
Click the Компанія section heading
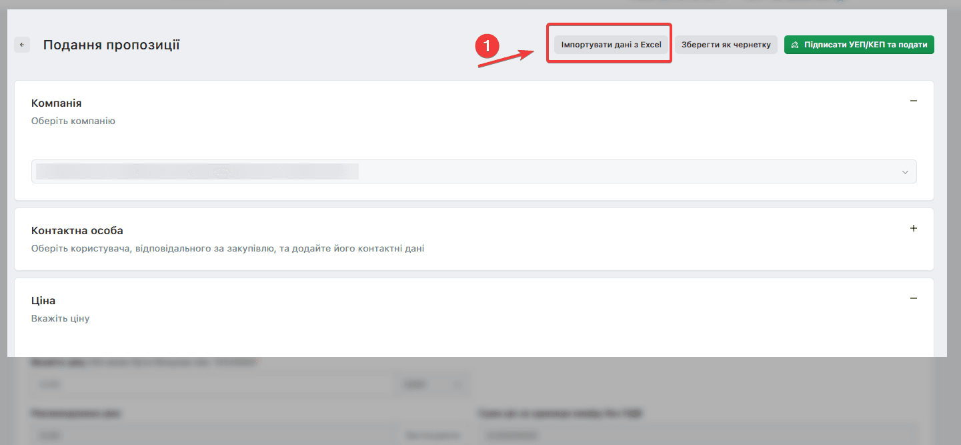click(57, 103)
